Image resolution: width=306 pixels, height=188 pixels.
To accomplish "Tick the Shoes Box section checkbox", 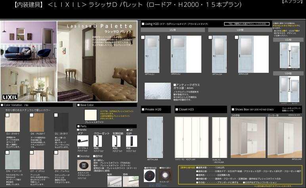I will pos(233,110).
